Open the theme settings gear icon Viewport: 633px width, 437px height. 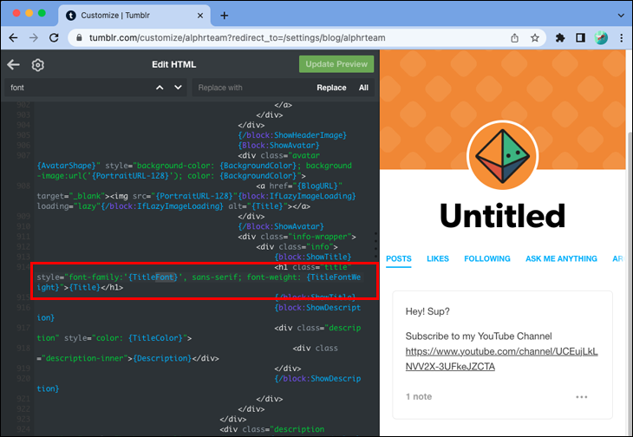pyautogui.click(x=37, y=64)
